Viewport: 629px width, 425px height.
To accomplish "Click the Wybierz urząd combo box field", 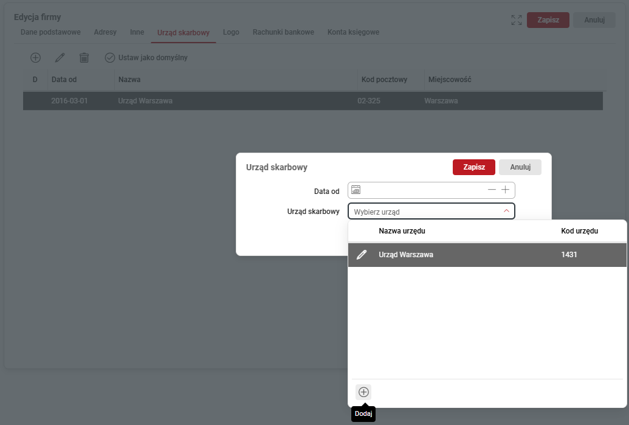I will point(425,212).
